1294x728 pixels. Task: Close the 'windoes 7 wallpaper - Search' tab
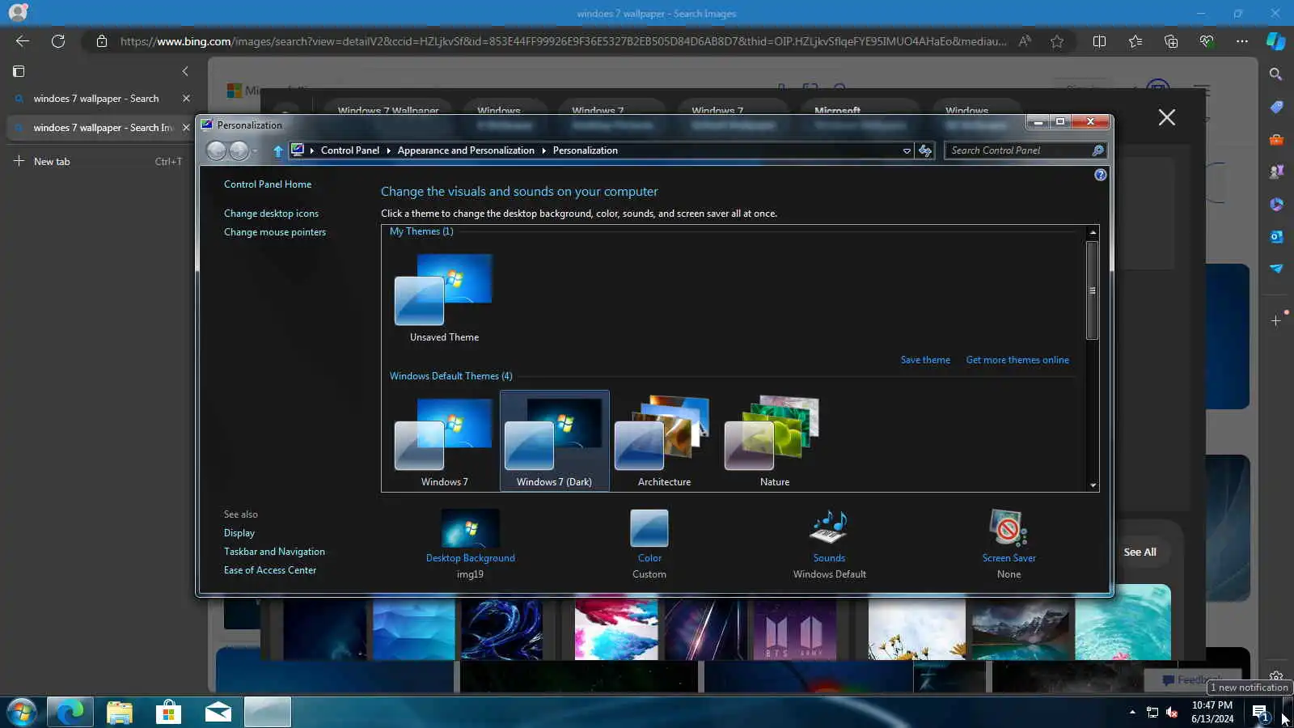coord(186,99)
